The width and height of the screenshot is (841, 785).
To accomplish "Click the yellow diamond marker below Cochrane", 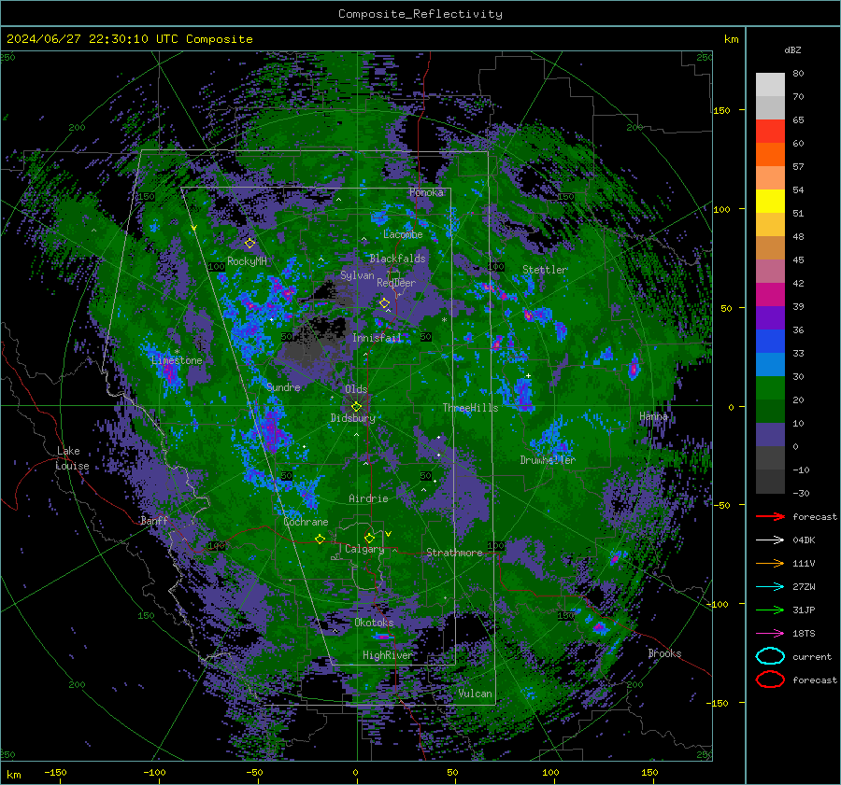I will [321, 539].
